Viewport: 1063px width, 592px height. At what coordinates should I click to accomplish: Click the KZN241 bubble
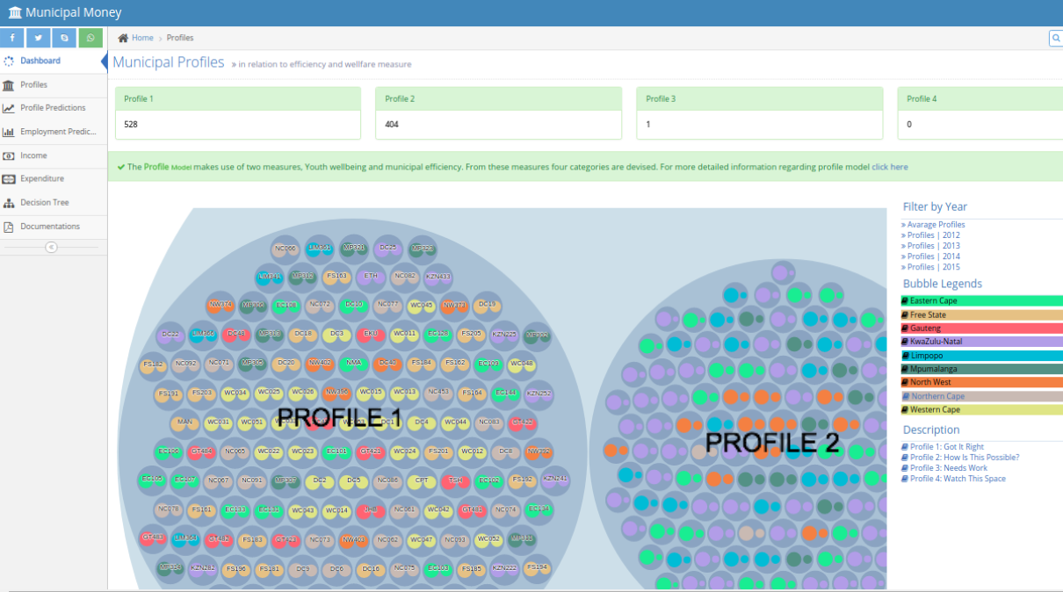pos(554,479)
